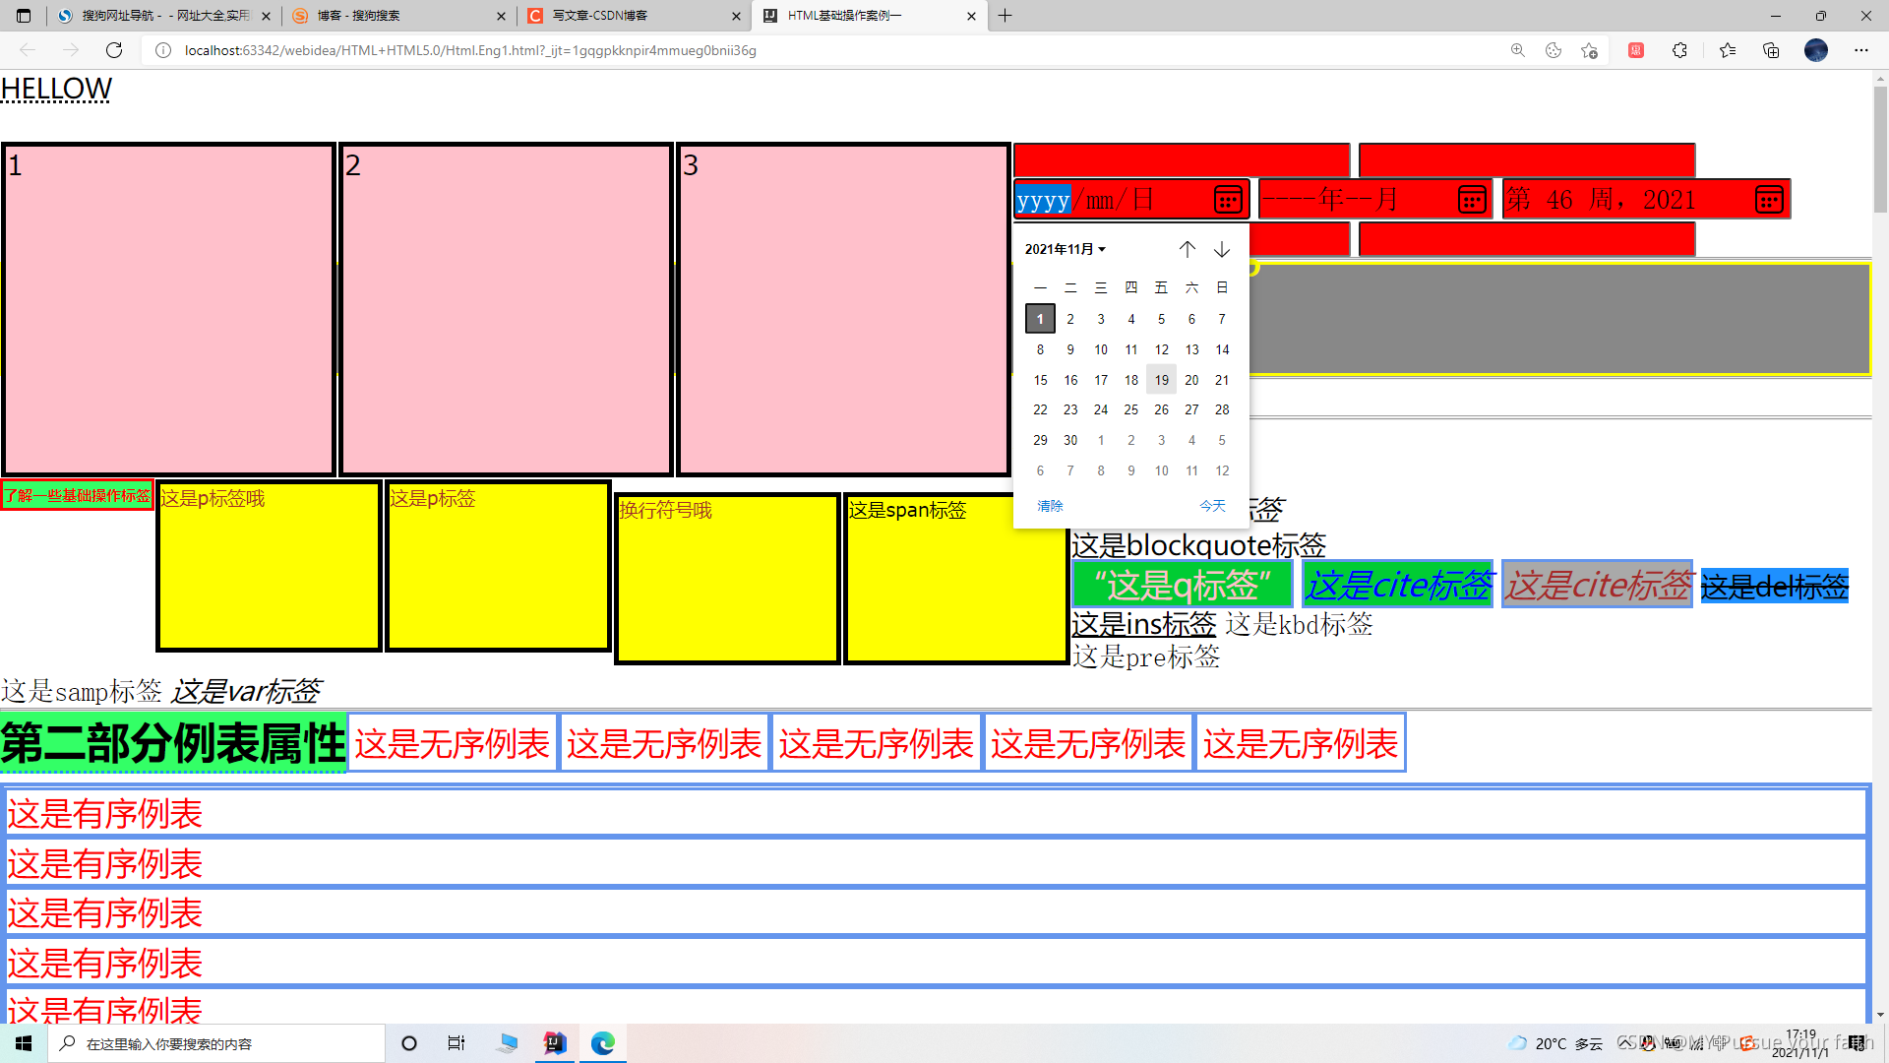The image size is (1889, 1063).
Task: Click 今天 to select today
Action: (1212, 506)
